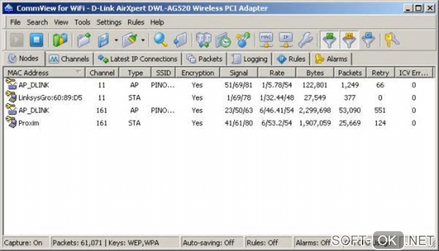439x251 pixels.
Task: Open the Settings menu
Action: pos(109,22)
